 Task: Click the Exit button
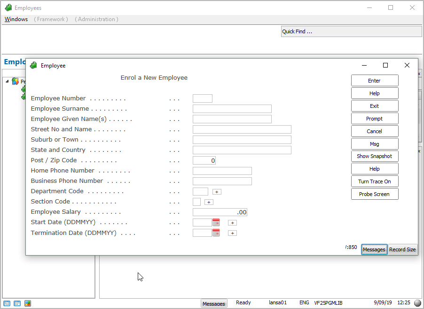pyautogui.click(x=375, y=106)
